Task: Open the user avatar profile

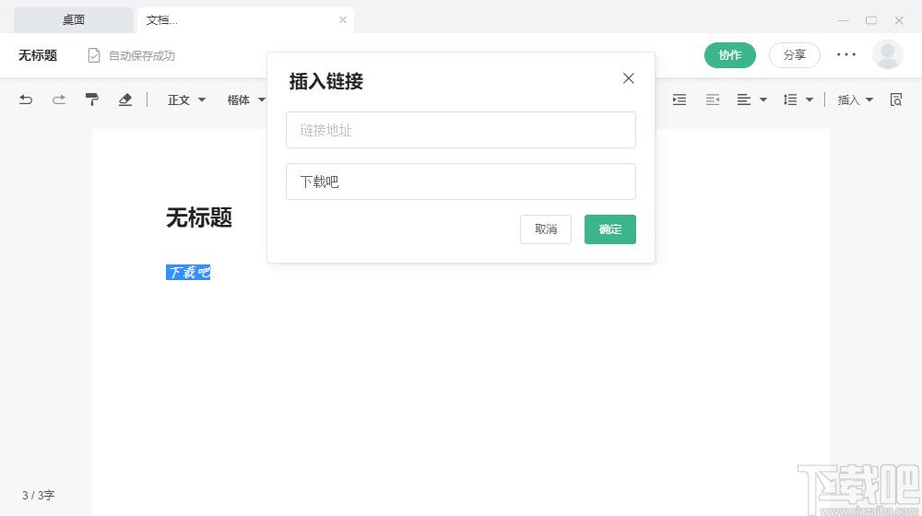Action: (887, 54)
